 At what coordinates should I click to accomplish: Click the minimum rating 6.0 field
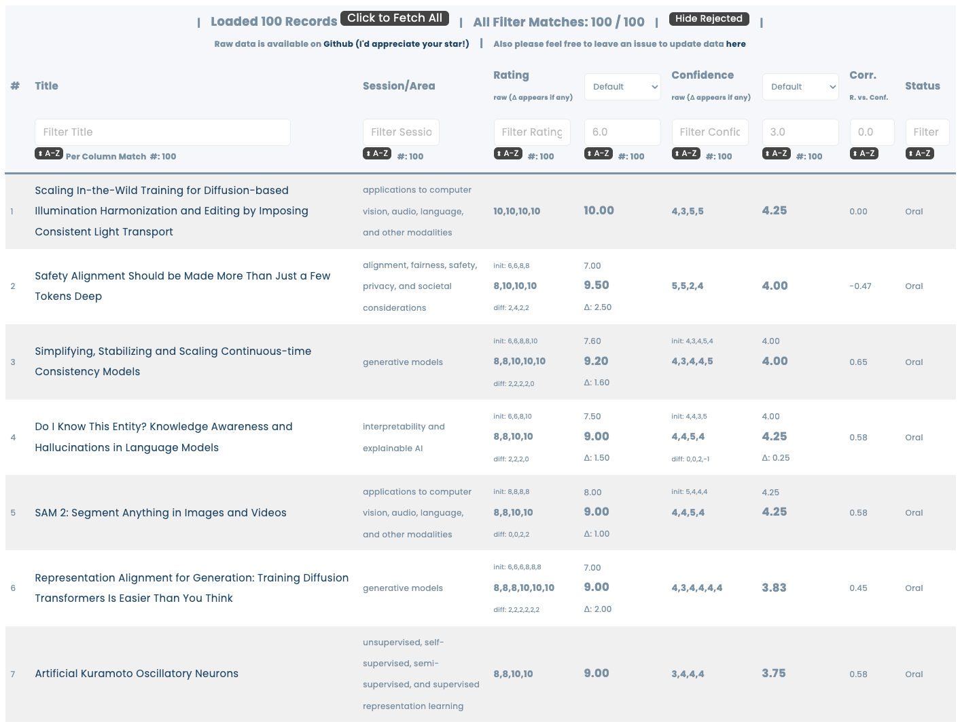pos(622,132)
